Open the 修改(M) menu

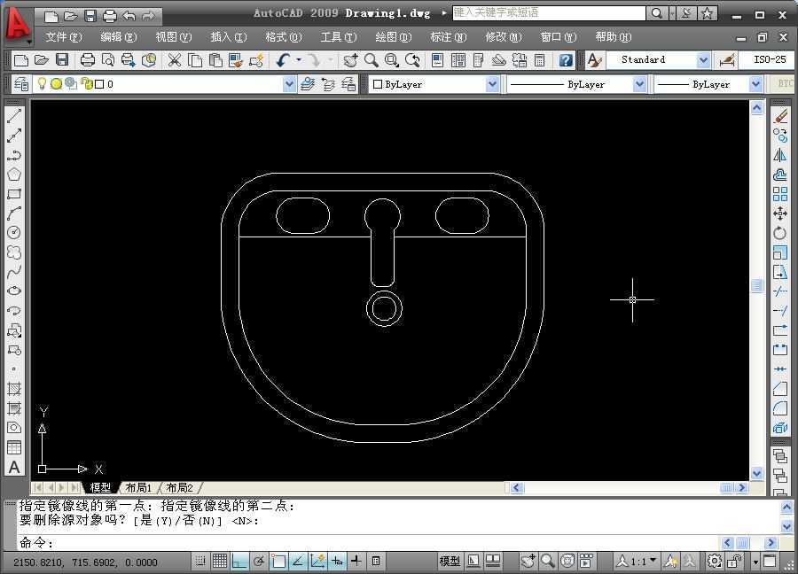click(503, 37)
